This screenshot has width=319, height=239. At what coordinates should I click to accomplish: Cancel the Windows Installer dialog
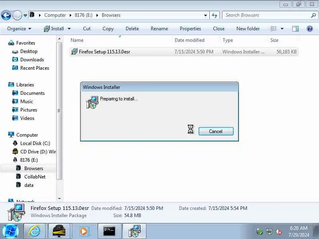pos(216,131)
